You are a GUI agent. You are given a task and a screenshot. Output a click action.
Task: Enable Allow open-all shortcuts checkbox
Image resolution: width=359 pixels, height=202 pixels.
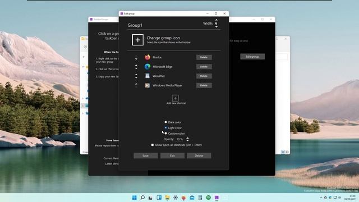coord(153,145)
